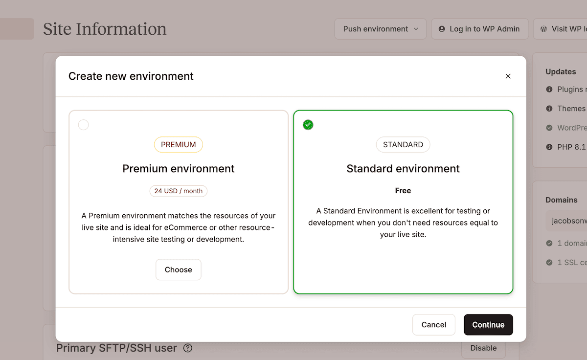
Task: Click the Disable button for SFTP/SSH
Action: [483, 348]
